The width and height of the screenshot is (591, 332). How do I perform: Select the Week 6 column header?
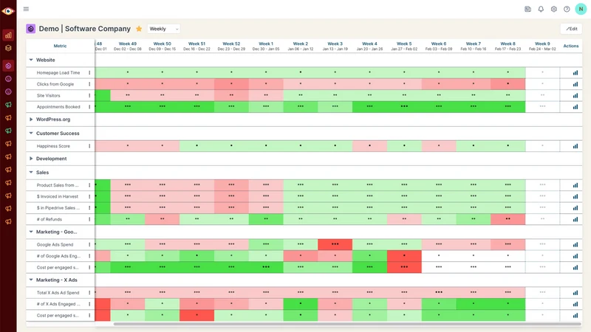[x=439, y=46]
